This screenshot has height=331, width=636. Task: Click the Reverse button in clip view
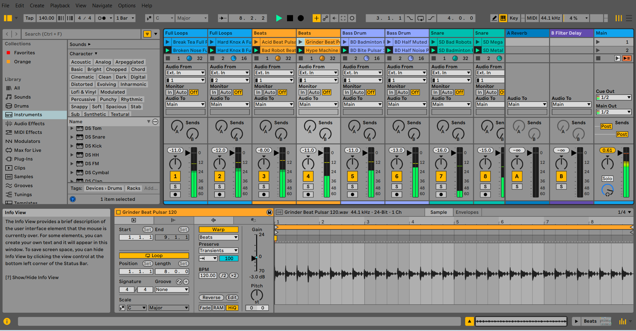pyautogui.click(x=211, y=297)
